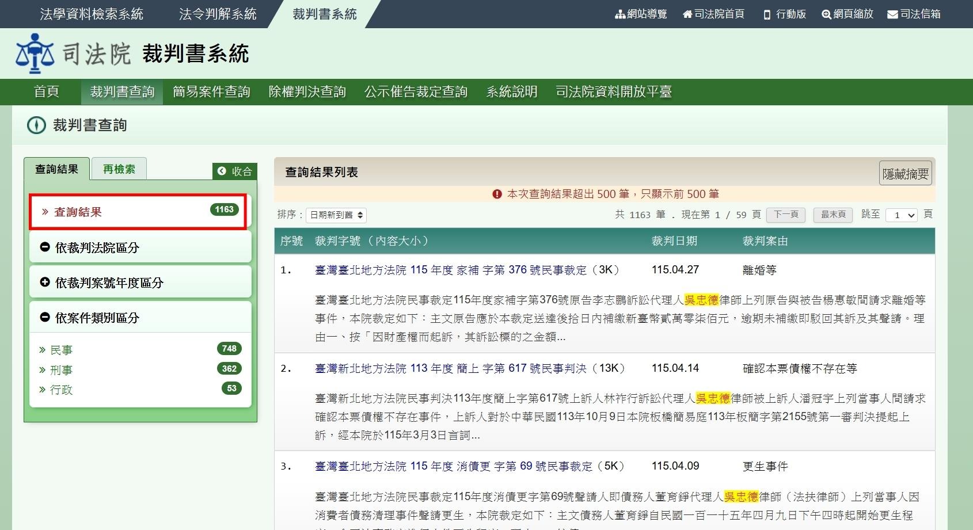Filter by 行政 cases
The width and height of the screenshot is (973, 530).
click(x=61, y=390)
